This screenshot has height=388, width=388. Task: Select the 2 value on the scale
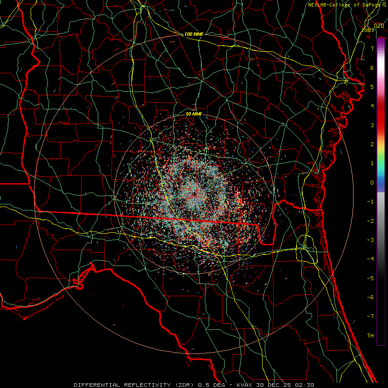pos(372,144)
